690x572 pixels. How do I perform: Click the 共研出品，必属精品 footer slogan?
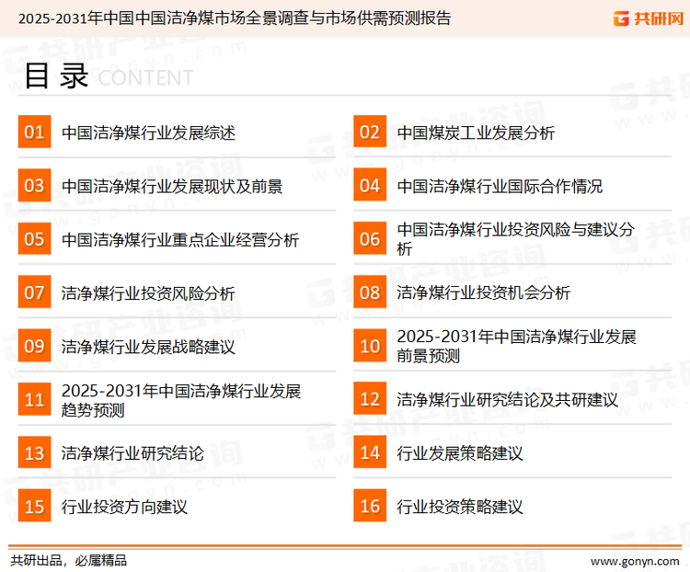tap(69, 561)
